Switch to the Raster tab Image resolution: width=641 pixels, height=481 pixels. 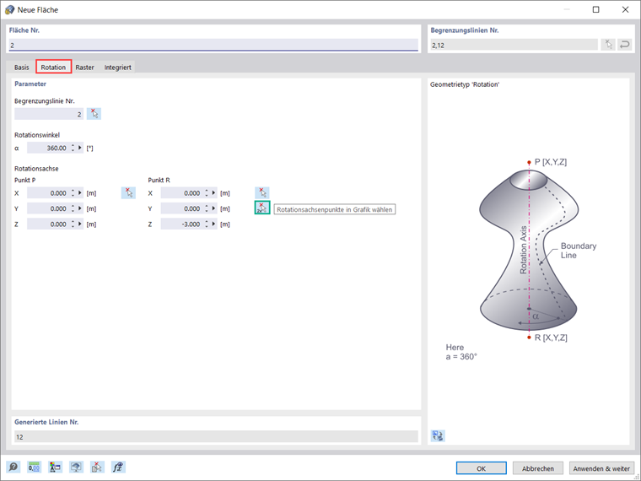click(x=84, y=67)
